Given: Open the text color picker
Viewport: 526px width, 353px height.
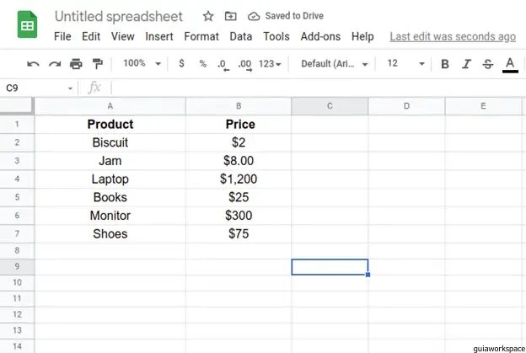Looking at the screenshot, I should 510,64.
